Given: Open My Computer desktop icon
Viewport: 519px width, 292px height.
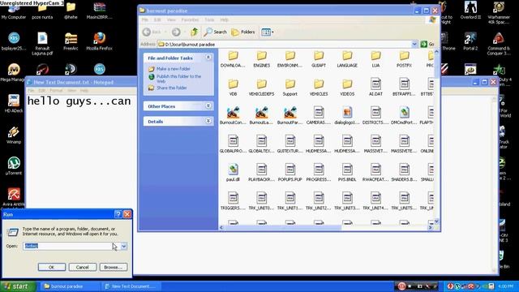Looking at the screenshot, I should coord(14,11).
